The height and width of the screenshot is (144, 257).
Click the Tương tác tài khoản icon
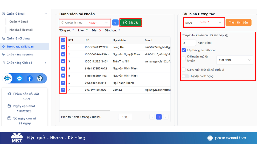tap(3, 47)
